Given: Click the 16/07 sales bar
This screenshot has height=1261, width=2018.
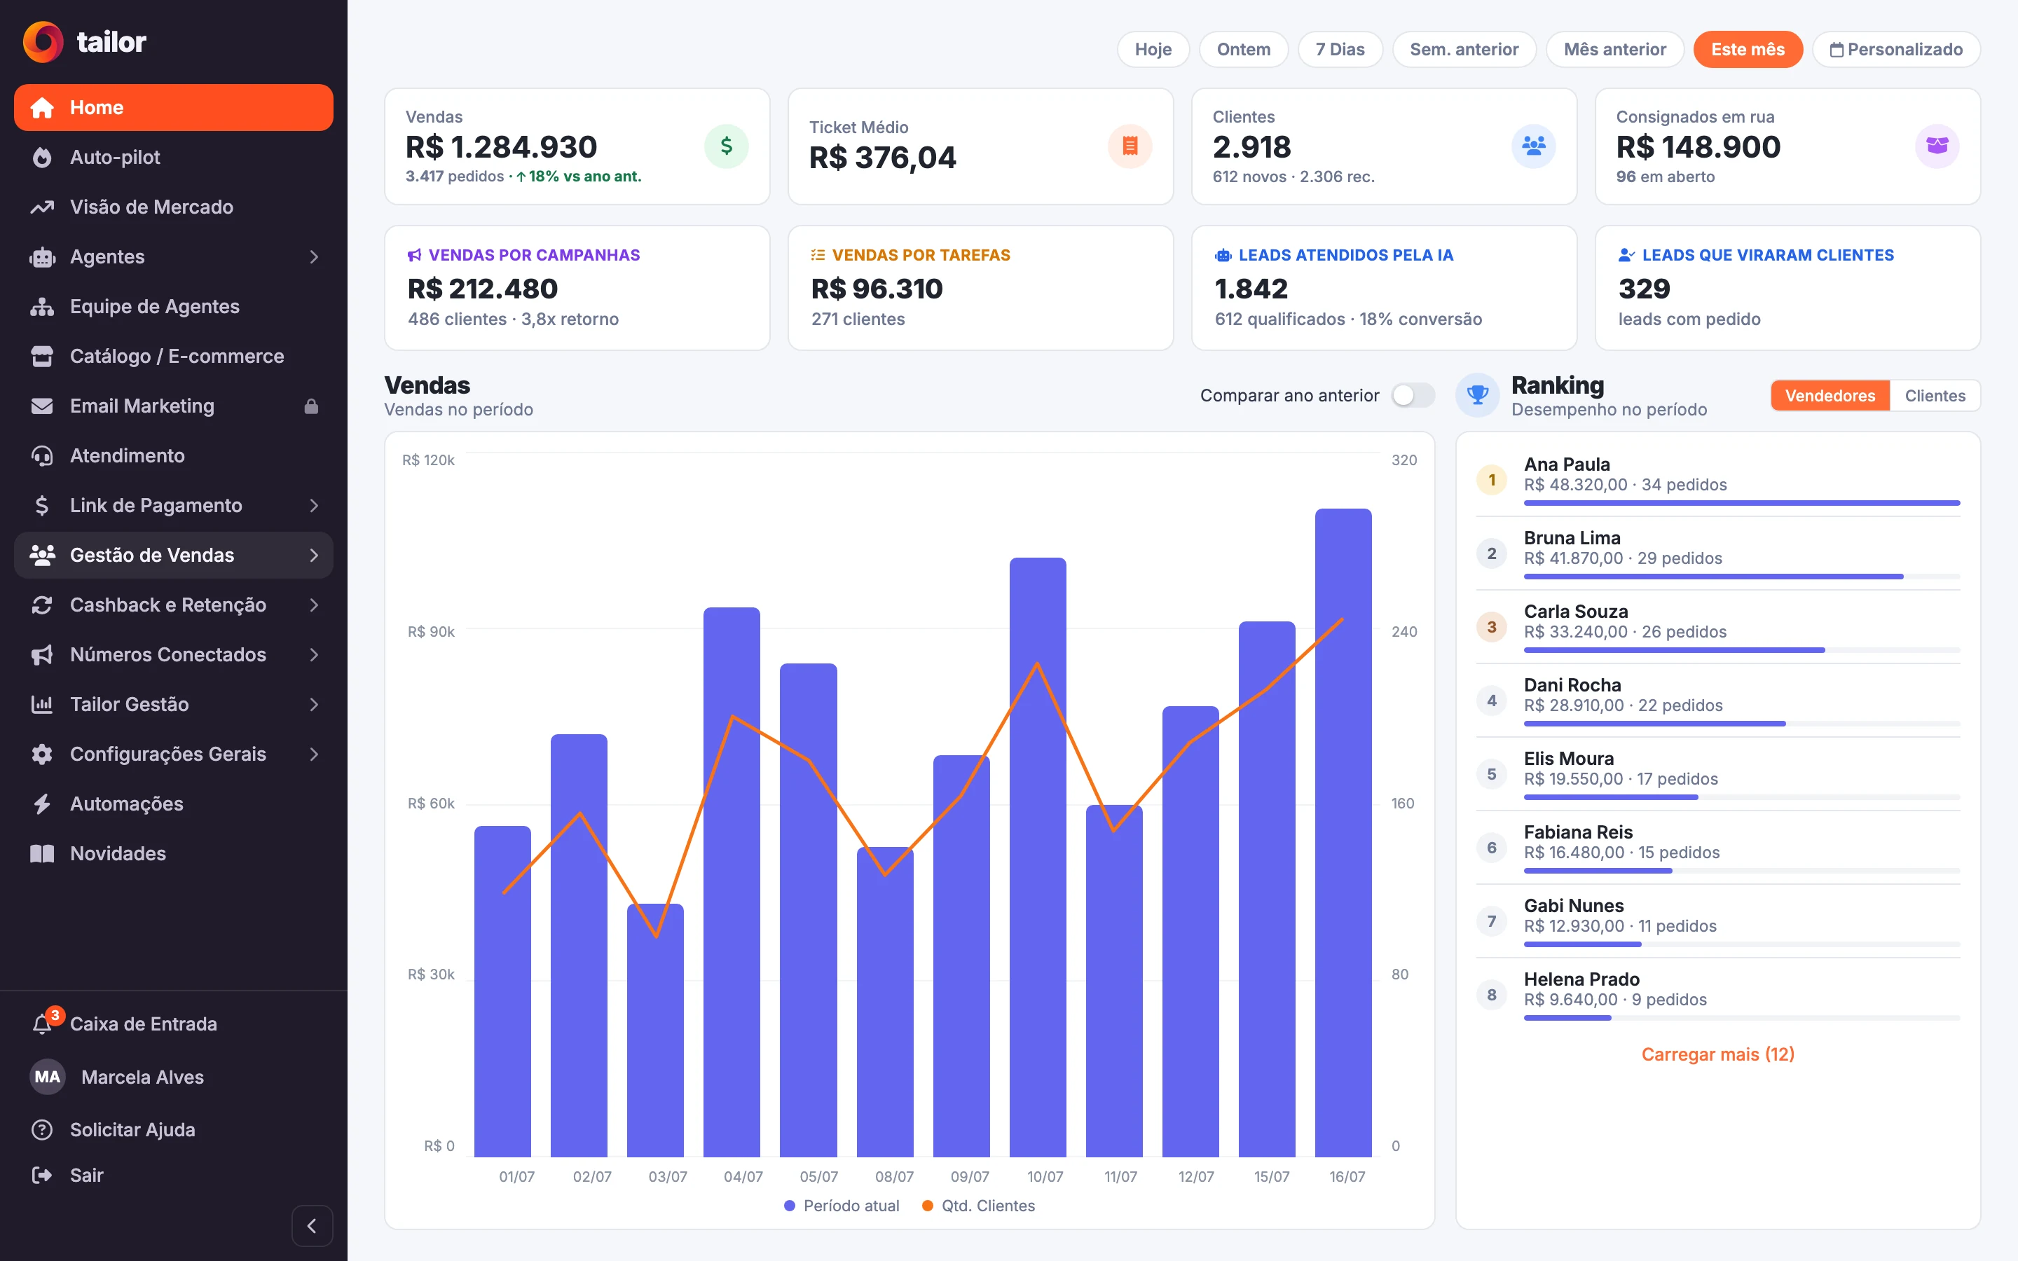Looking at the screenshot, I should coord(1343,832).
